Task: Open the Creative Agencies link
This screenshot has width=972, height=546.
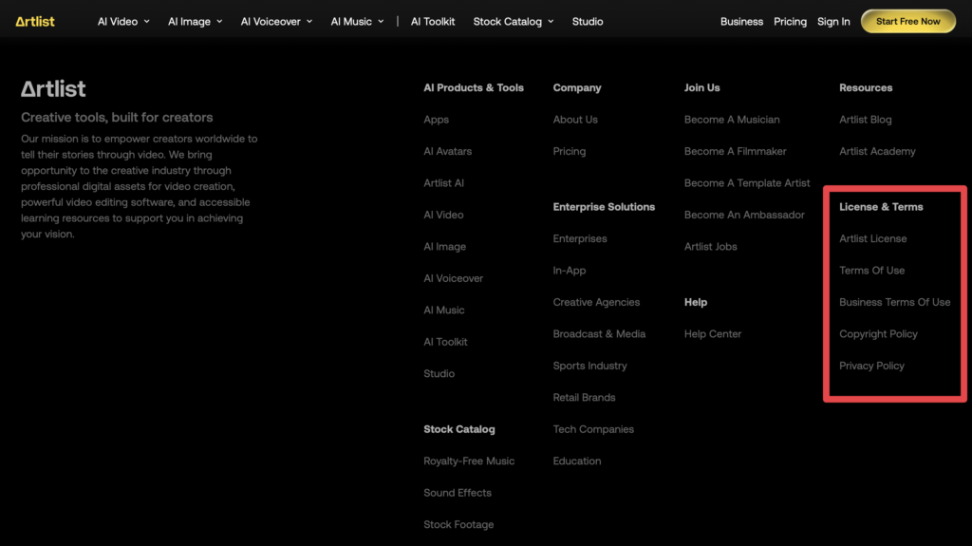Action: coord(596,302)
